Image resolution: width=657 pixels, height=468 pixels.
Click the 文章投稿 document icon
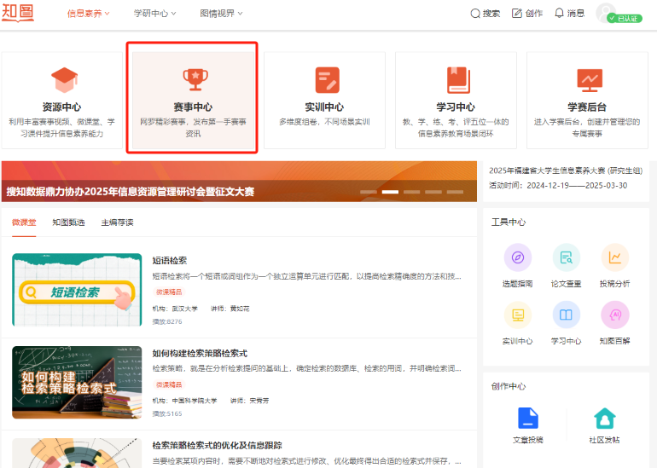point(527,419)
